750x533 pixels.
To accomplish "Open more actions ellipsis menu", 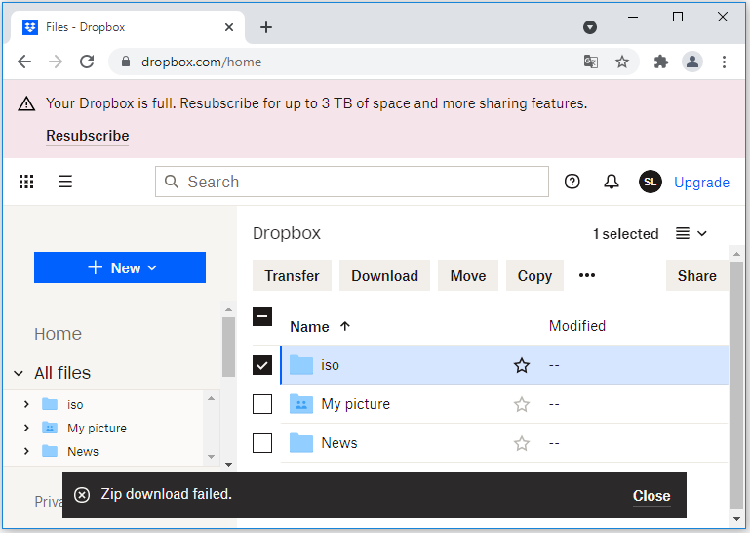I will pos(587,275).
